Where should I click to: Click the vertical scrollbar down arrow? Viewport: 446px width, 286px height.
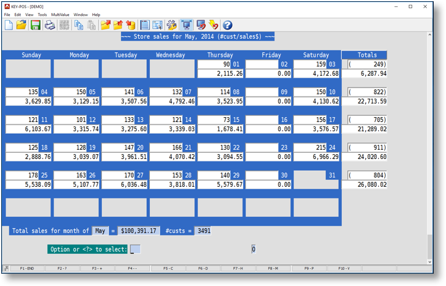(430, 262)
